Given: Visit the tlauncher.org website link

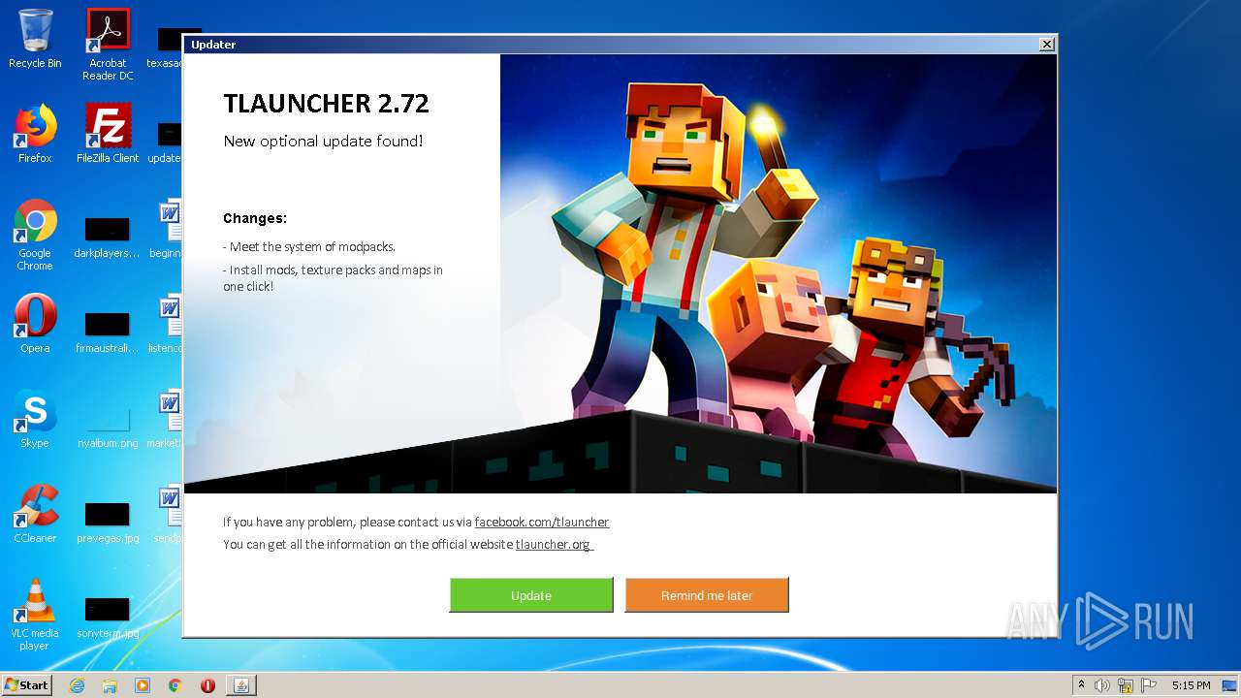Looking at the screenshot, I should coord(553,544).
